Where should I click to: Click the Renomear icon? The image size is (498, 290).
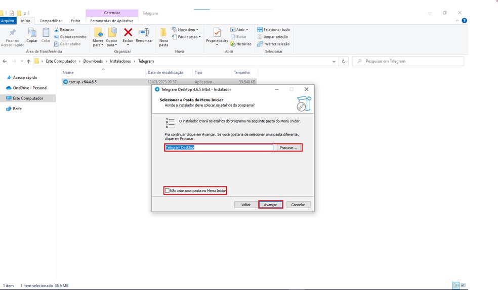pyautogui.click(x=144, y=32)
